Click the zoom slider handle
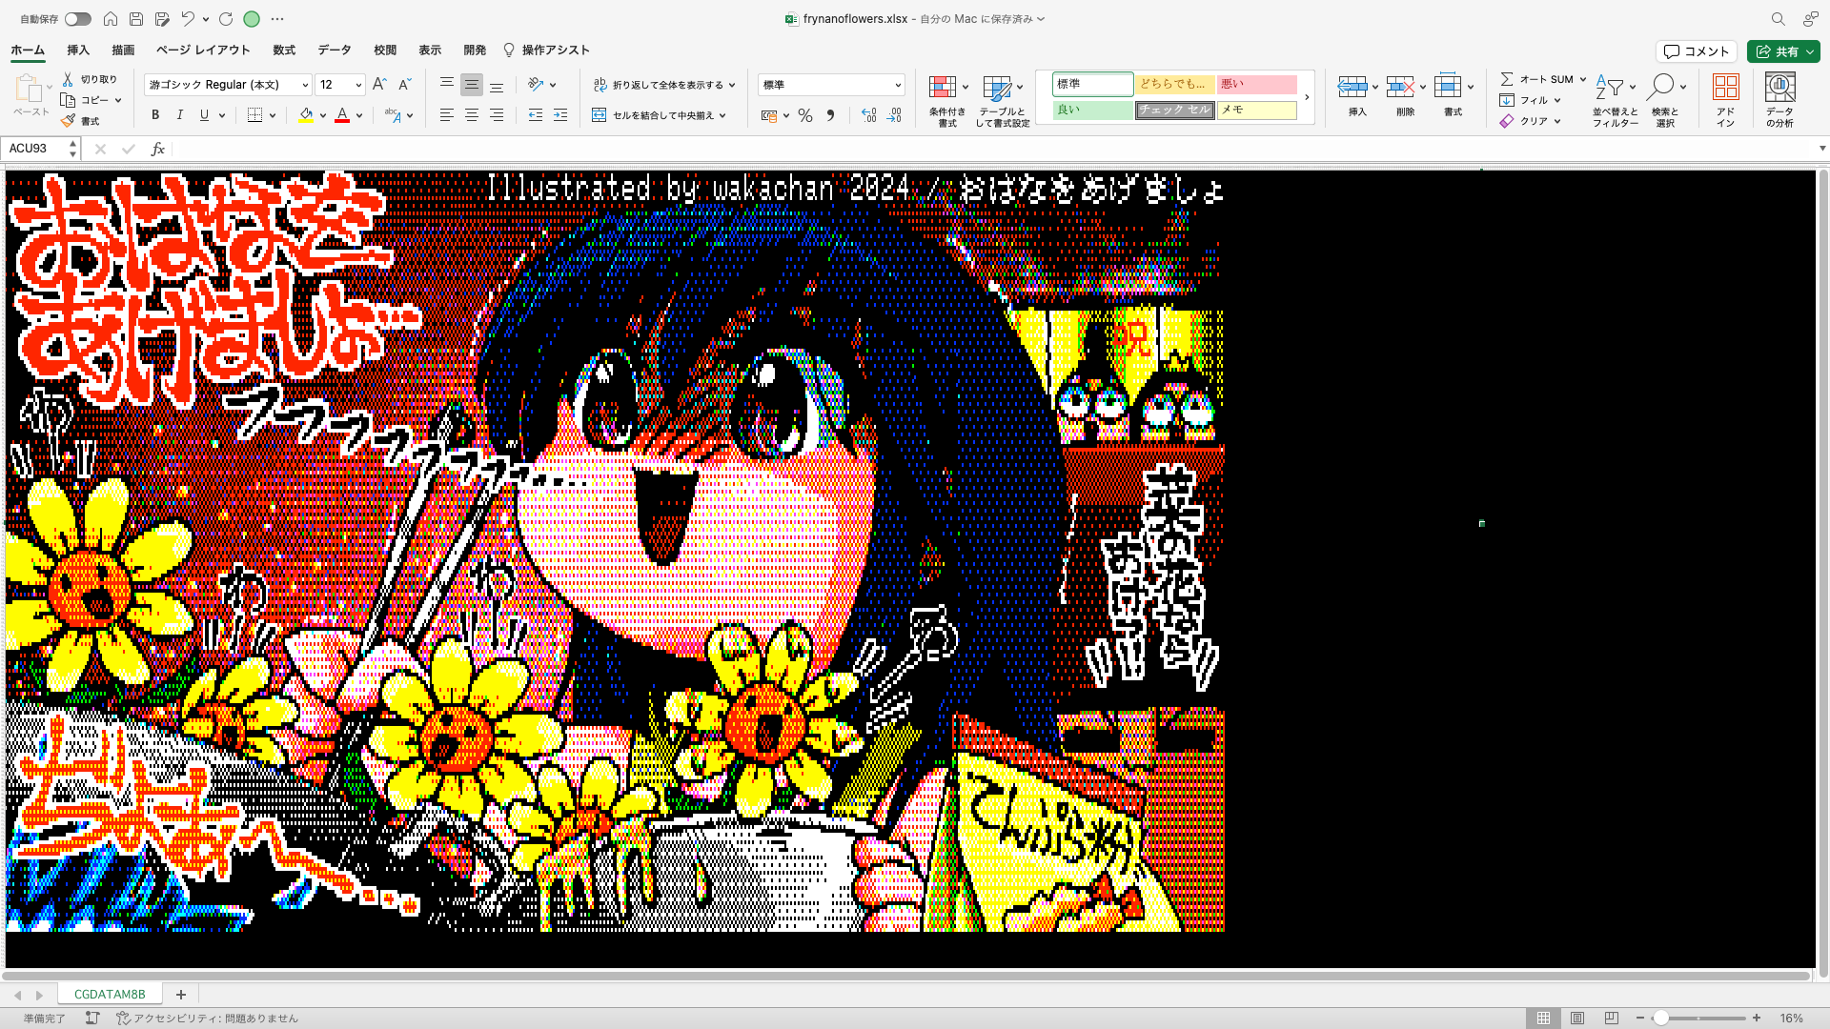 tap(1660, 1018)
